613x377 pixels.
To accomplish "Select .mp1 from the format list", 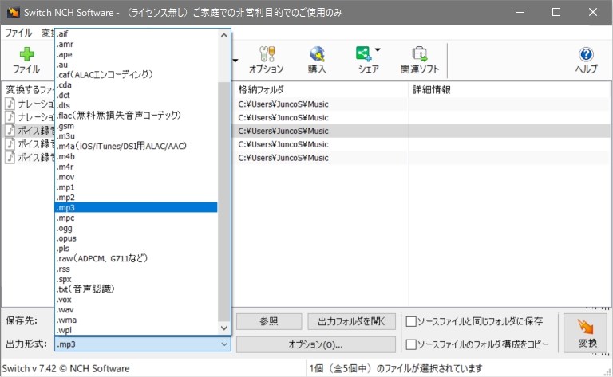I will point(136,187).
